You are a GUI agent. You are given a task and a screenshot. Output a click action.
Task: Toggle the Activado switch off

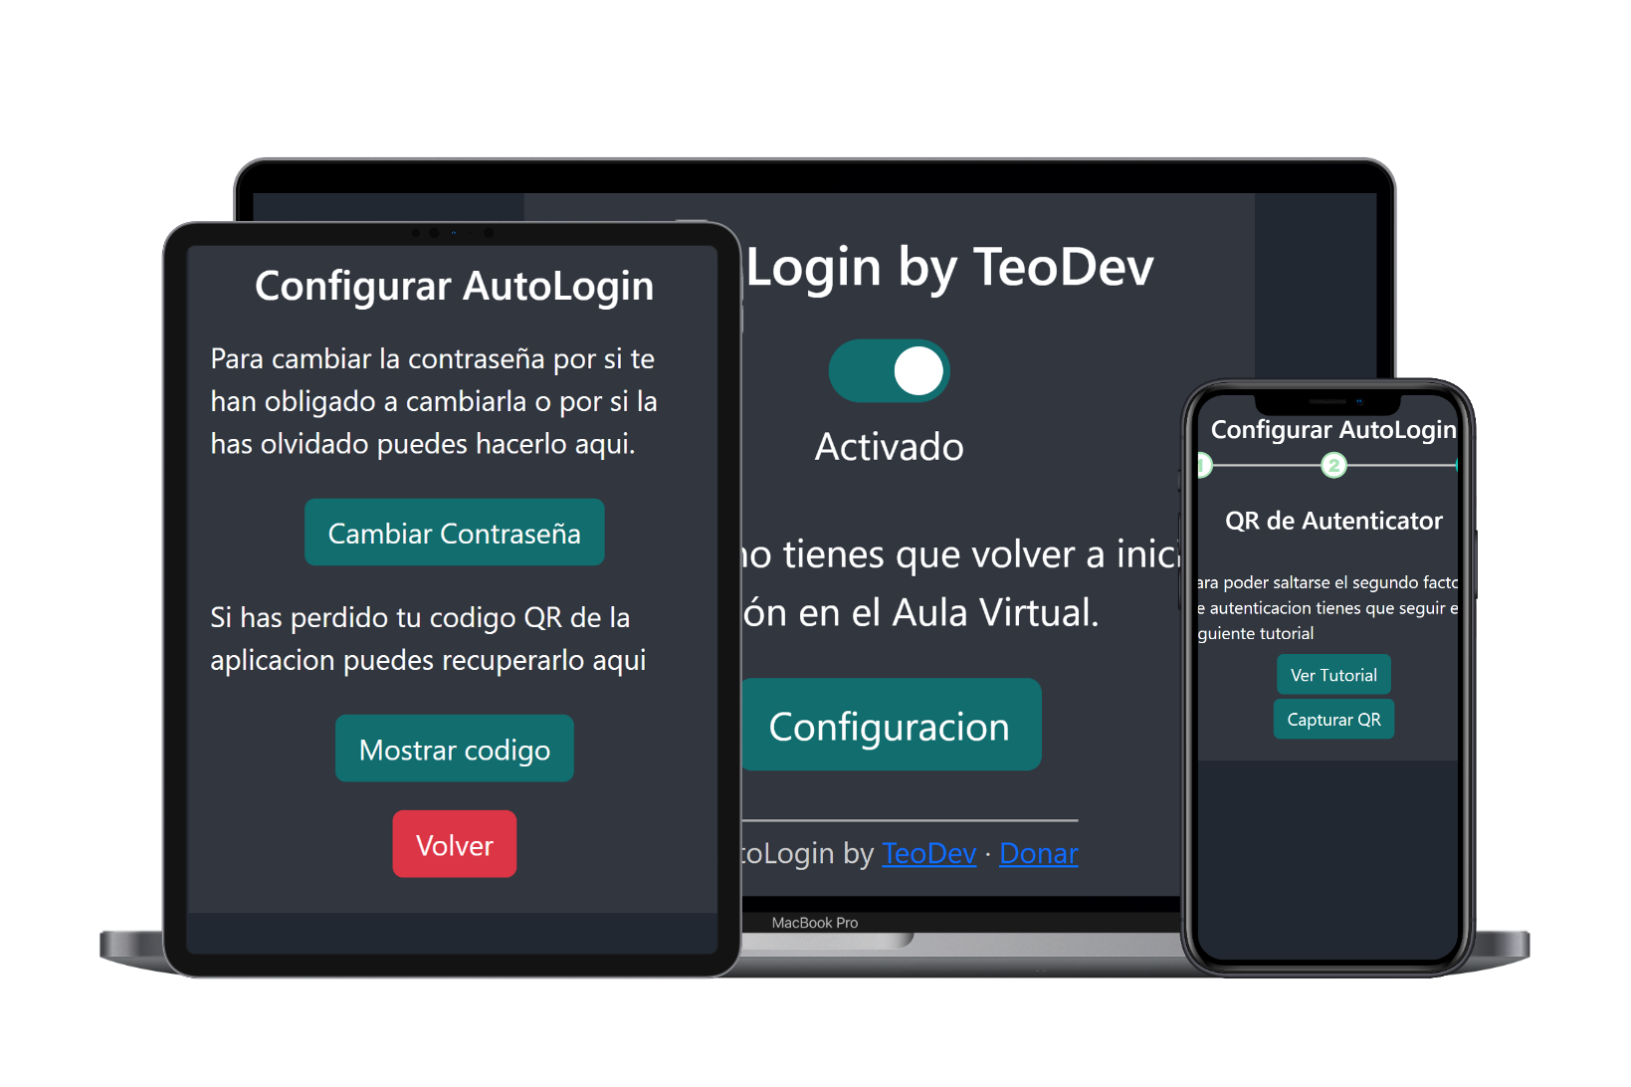[889, 370]
